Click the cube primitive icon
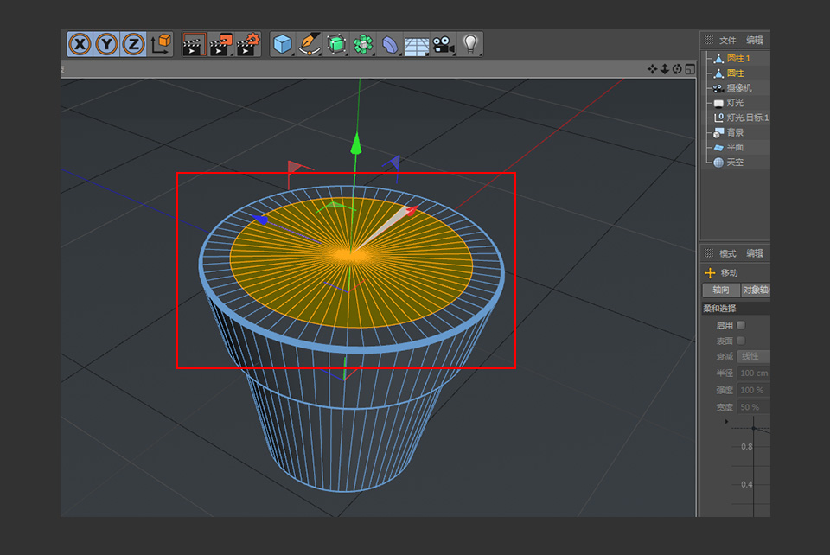Viewport: 830px width, 555px height. pos(283,43)
